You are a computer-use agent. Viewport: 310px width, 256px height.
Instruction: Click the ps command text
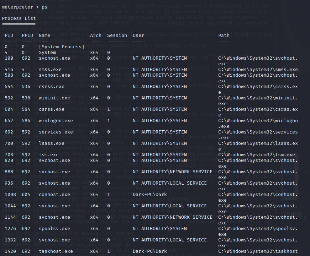click(x=44, y=7)
